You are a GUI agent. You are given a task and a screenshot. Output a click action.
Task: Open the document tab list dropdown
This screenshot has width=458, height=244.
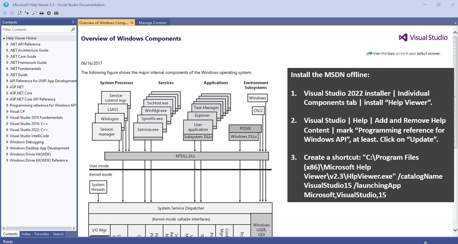455,23
